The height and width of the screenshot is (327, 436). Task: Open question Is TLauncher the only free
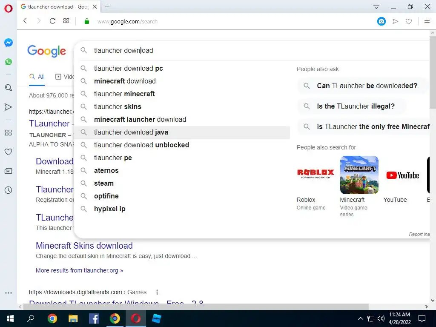pos(364,127)
